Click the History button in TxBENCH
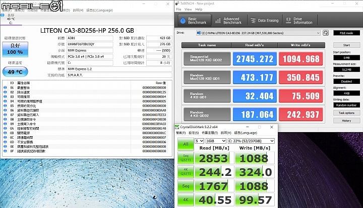363x208 pixels. (346, 121)
